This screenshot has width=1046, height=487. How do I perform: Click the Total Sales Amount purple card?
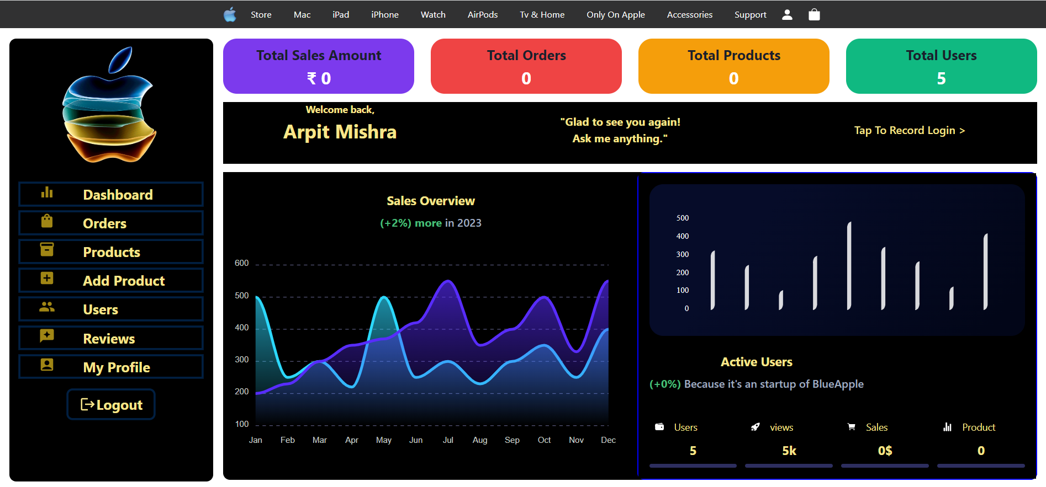pos(319,66)
